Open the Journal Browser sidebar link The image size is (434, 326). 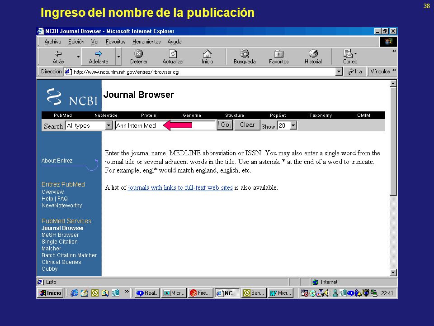[x=63, y=228]
